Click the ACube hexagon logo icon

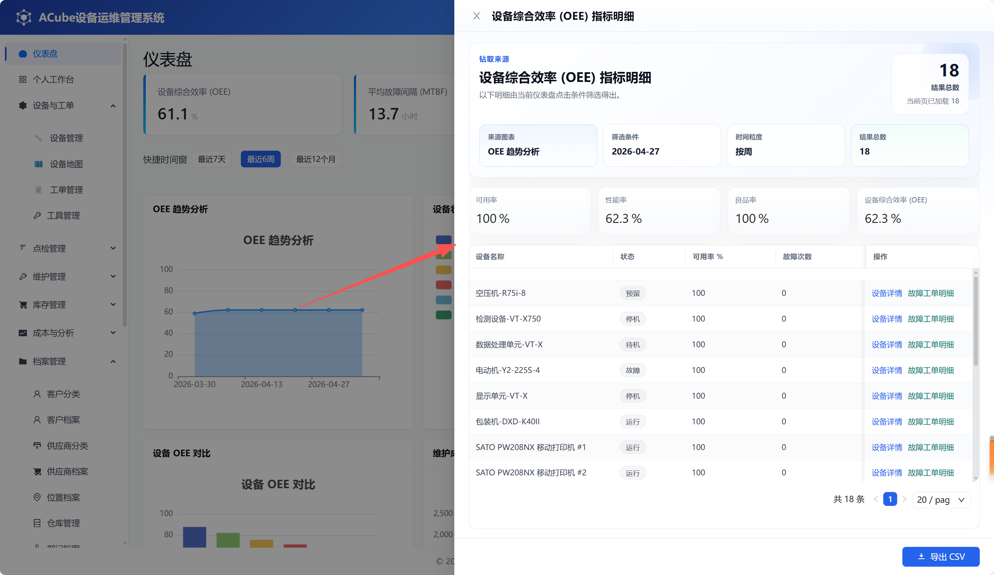(x=24, y=17)
